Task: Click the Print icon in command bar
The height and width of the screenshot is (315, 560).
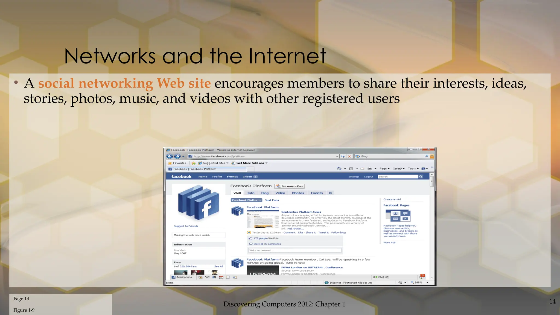Action: [370, 169]
